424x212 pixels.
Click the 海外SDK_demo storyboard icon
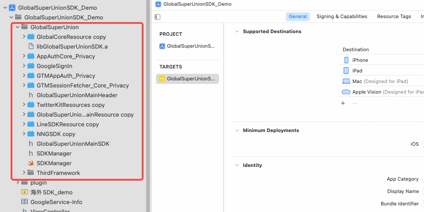25,192
